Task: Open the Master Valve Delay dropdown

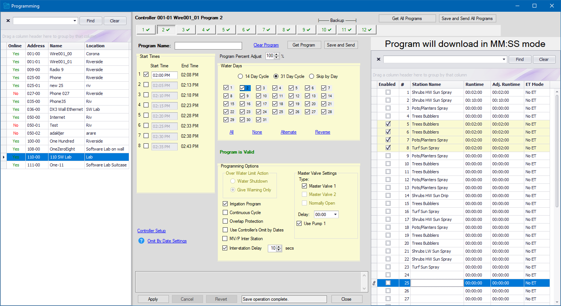Action: point(335,214)
